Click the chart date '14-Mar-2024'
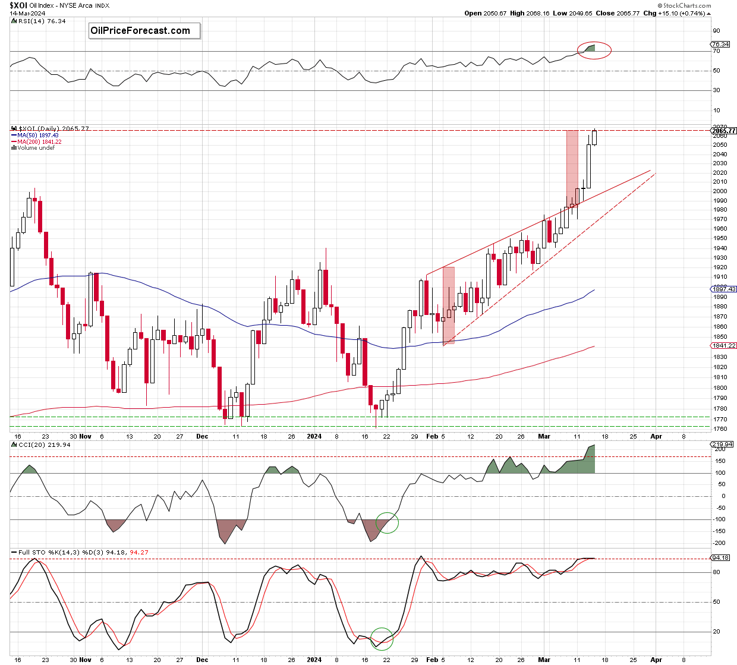This screenshot has height=665, width=737. (27, 13)
